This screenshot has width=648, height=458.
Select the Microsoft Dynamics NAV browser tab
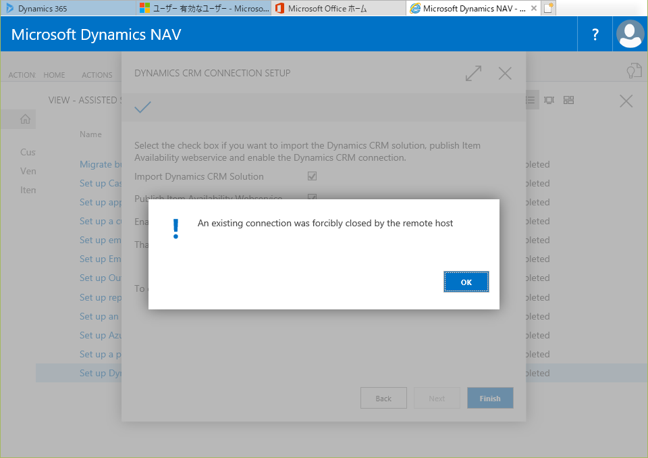(473, 8)
